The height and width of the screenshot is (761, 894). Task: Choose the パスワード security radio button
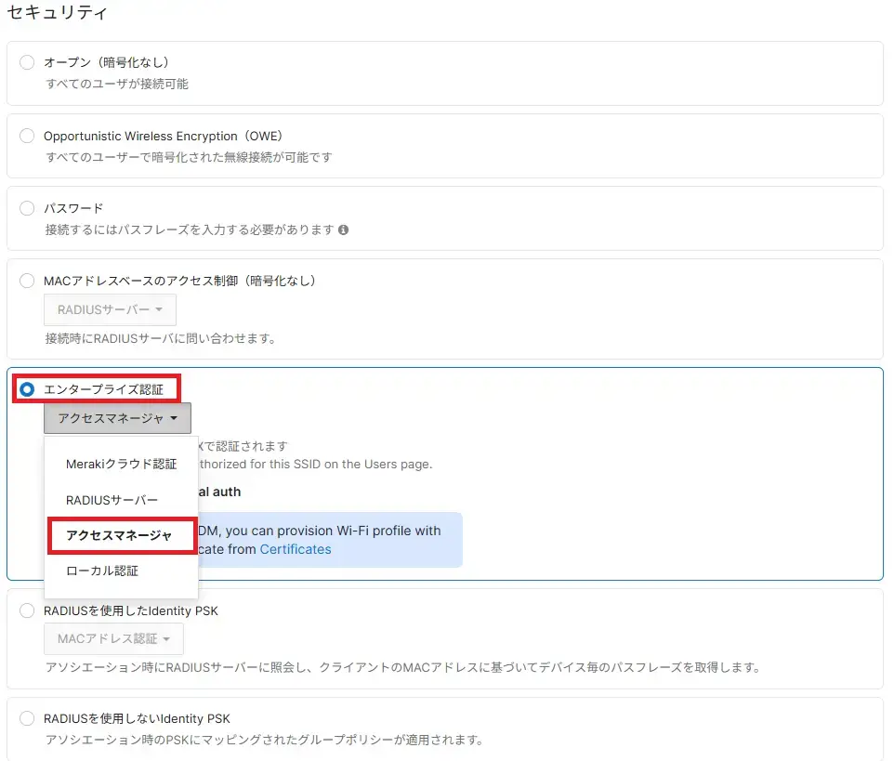[27, 208]
